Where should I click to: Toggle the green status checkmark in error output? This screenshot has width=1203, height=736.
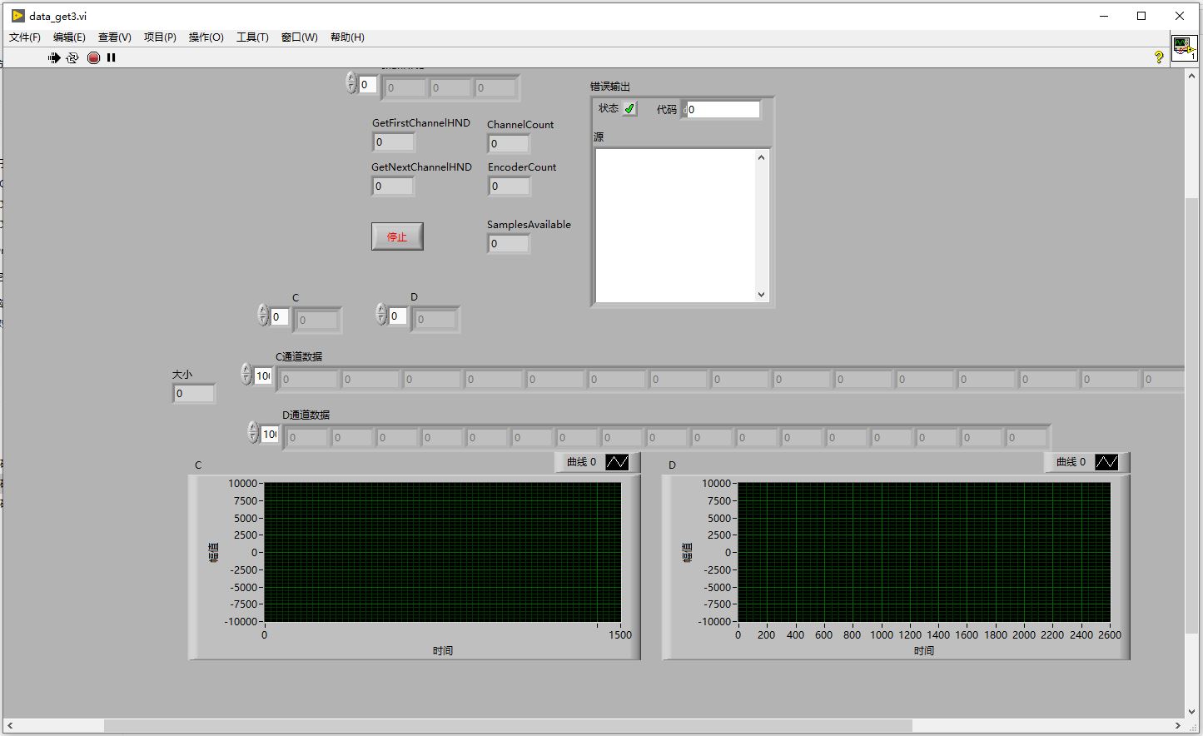pyautogui.click(x=629, y=108)
